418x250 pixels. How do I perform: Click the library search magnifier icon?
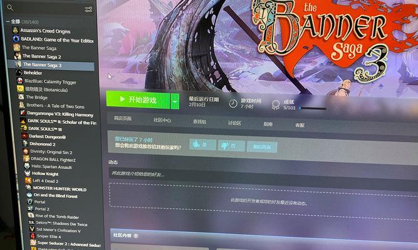click(x=10, y=7)
